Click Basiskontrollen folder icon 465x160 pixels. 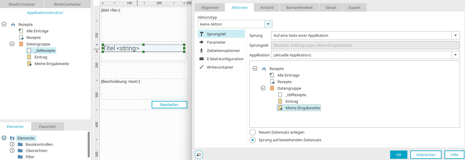(20, 145)
